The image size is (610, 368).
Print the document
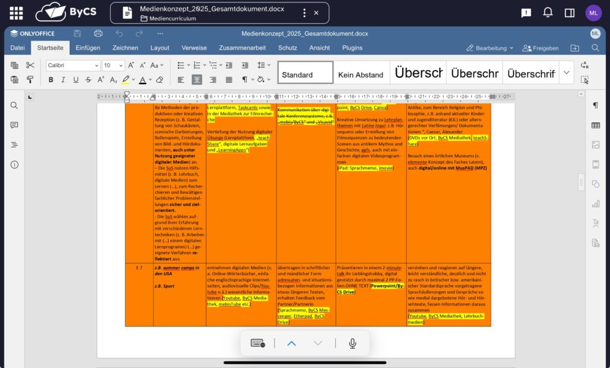98,33
